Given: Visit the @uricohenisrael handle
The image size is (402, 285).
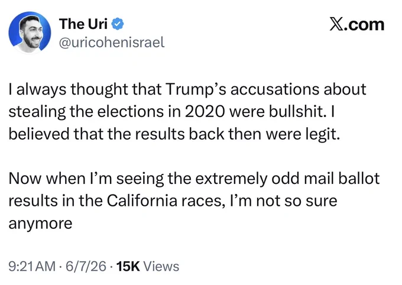Looking at the screenshot, I should [112, 43].
